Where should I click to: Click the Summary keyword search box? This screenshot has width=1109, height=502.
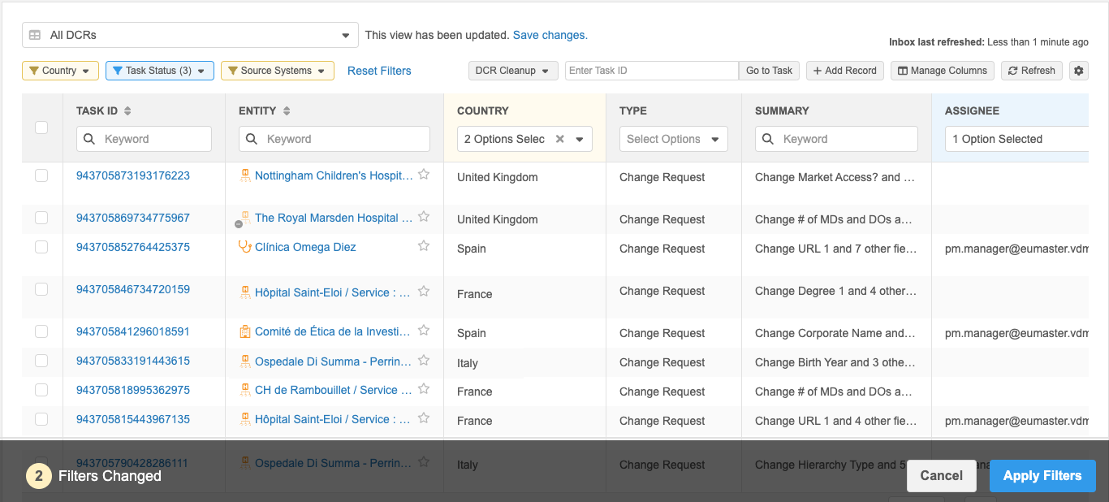(836, 139)
